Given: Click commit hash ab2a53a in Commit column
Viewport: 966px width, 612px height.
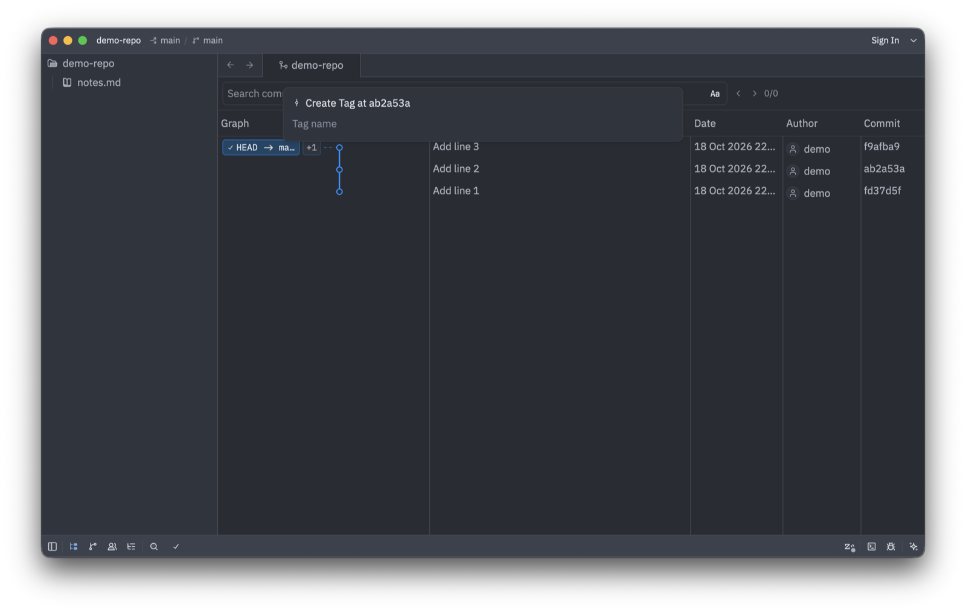Looking at the screenshot, I should click(x=884, y=168).
